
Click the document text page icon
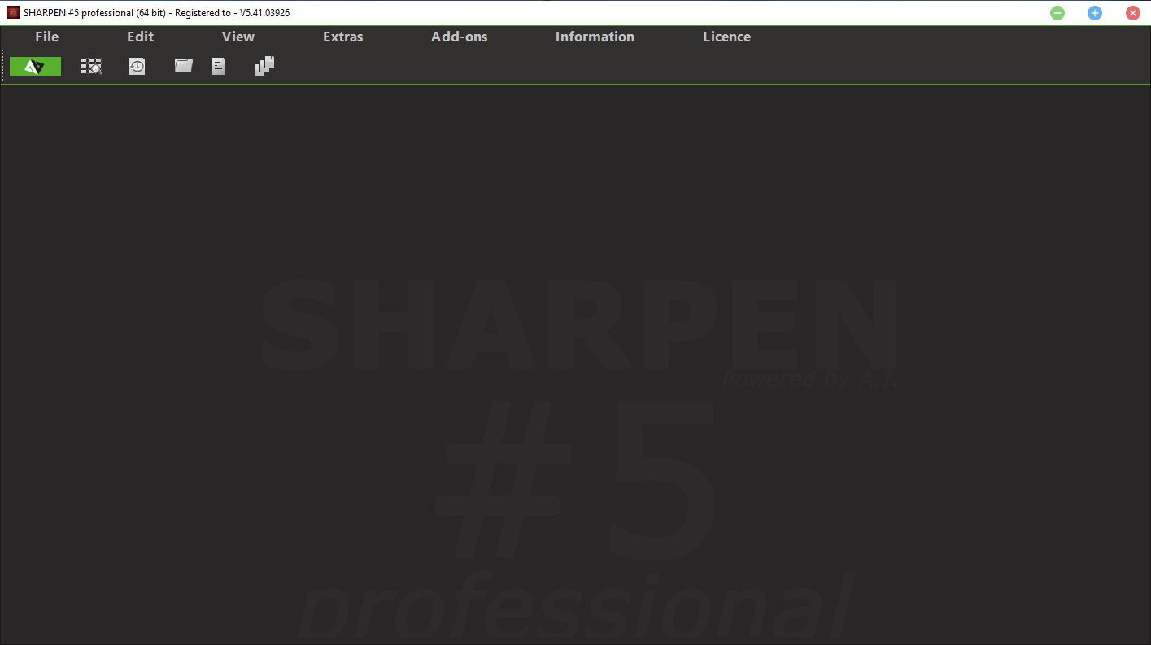click(219, 67)
